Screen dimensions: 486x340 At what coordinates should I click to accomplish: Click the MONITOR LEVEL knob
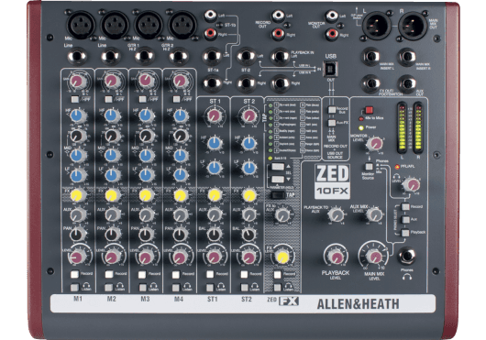(375, 144)
